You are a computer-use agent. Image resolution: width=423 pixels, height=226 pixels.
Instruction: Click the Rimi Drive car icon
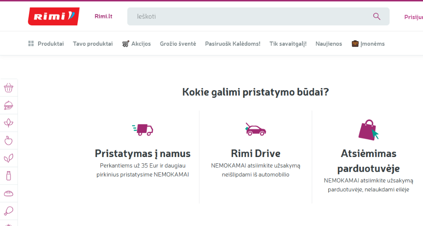[255, 130]
